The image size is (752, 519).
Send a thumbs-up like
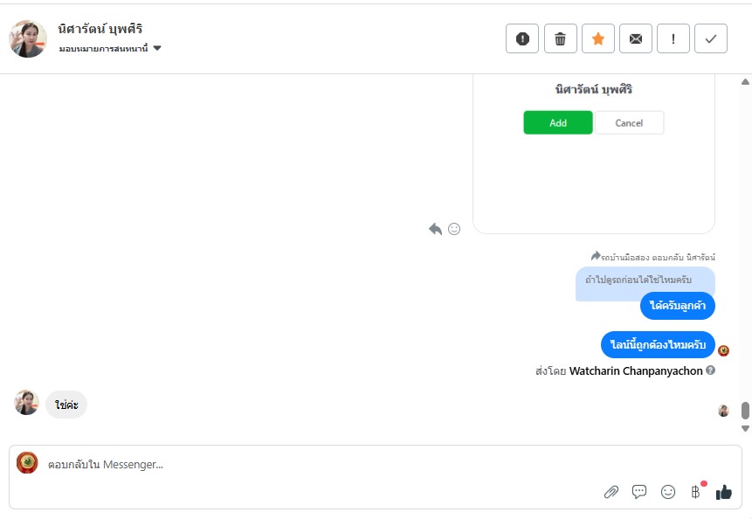(x=724, y=492)
